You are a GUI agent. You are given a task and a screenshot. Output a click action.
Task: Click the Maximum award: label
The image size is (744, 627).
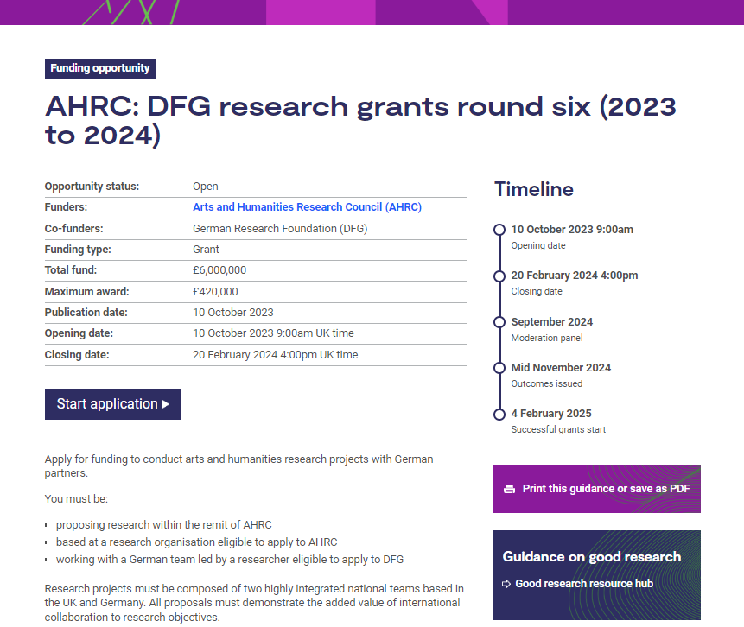click(x=86, y=292)
